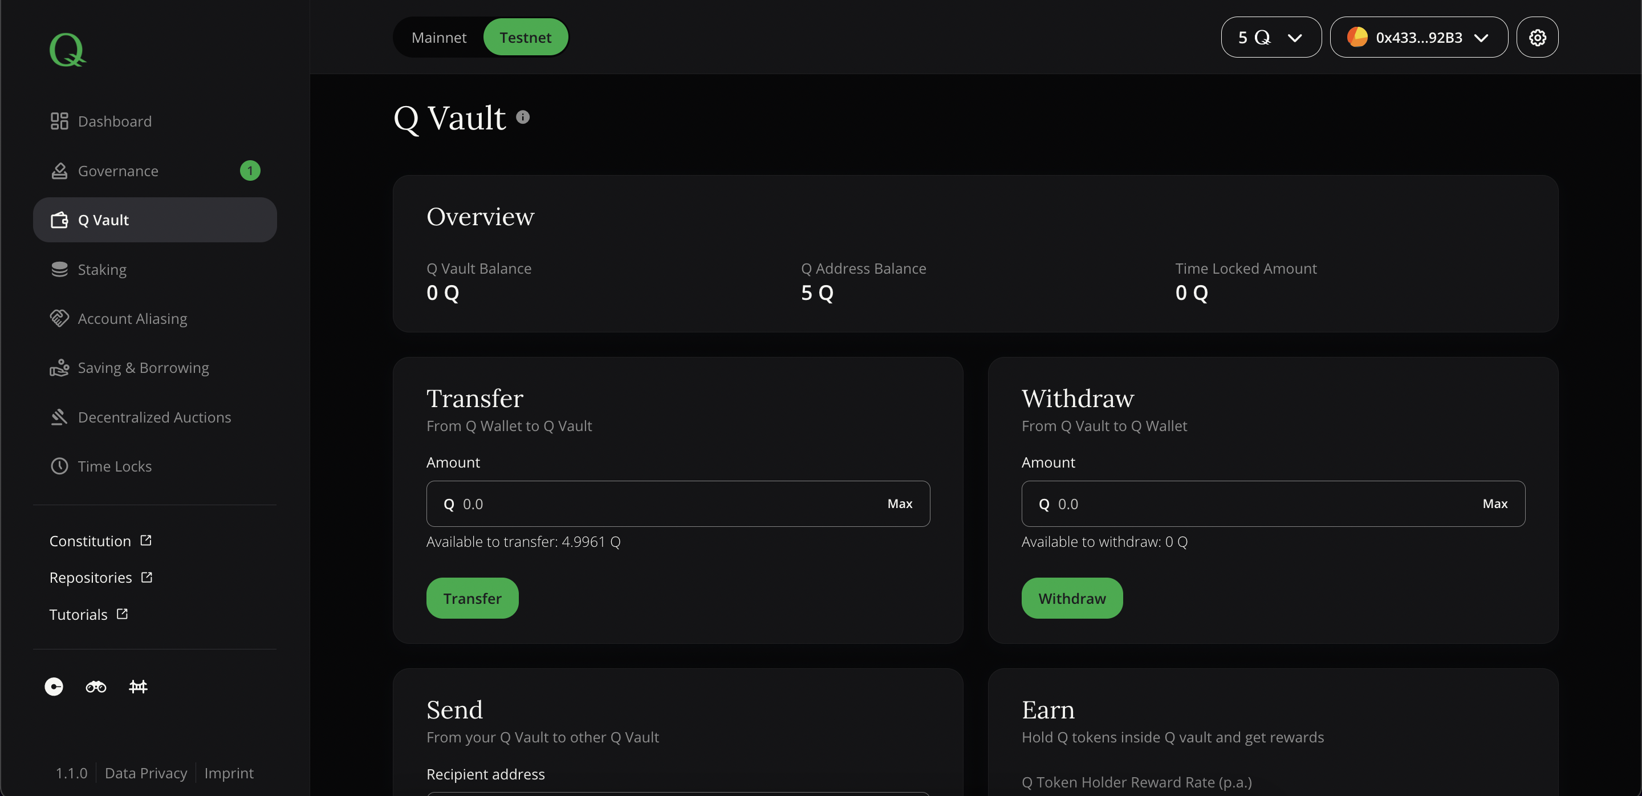This screenshot has width=1642, height=796.
Task: Open the settings gear menu
Action: coord(1538,37)
